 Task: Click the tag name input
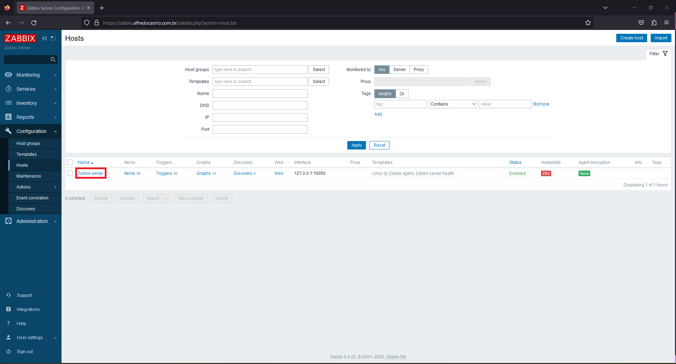(401, 104)
